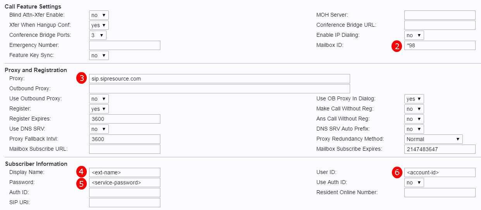Click the Register Expires input field

pyautogui.click(x=124, y=119)
